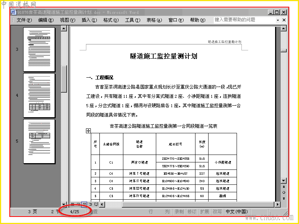The image size is (299, 224).
Task: Click the table move handle icon
Action: click(x=88, y=131)
